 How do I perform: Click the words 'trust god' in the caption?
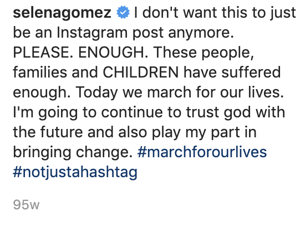(218, 112)
